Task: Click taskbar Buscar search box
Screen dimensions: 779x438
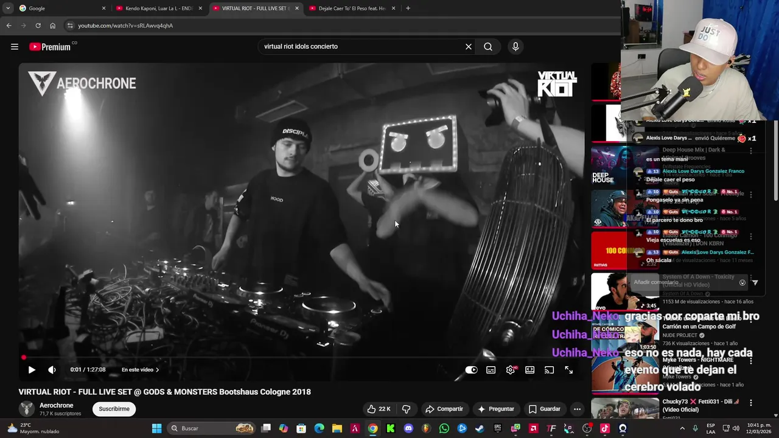Action: (211, 428)
